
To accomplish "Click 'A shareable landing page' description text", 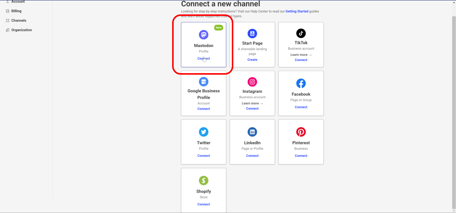I will coord(252,51).
